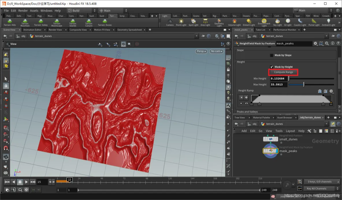Add an Area Light from the shelf
This screenshot has width=342, height=200.
pyautogui.click(x=205, y=23)
